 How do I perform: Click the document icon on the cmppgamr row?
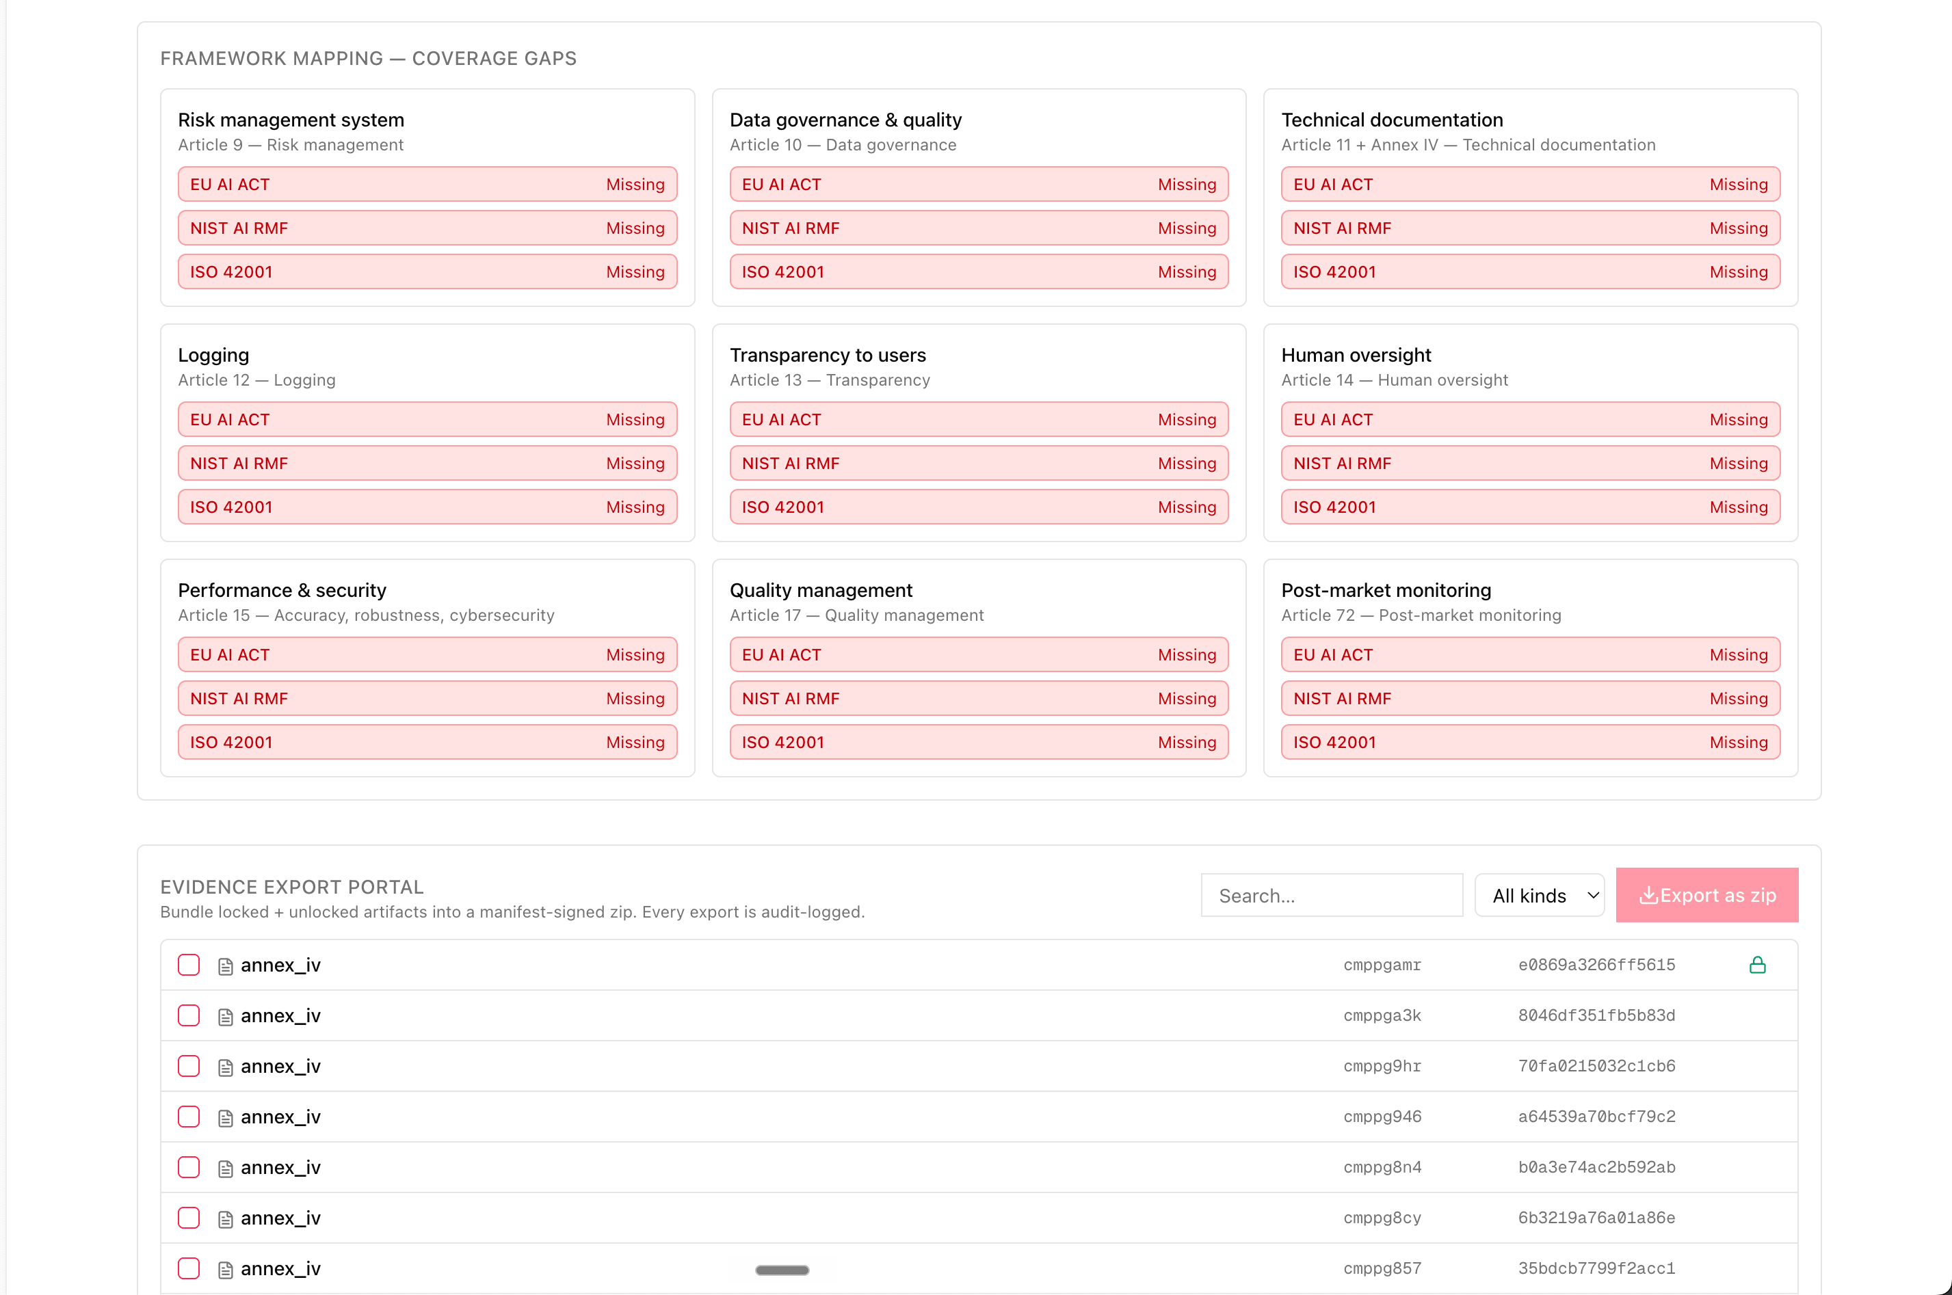coord(225,966)
